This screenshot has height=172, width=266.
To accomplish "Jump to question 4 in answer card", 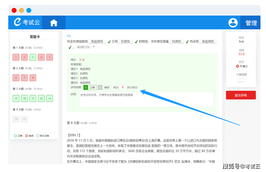I will [x=41, y=57].
